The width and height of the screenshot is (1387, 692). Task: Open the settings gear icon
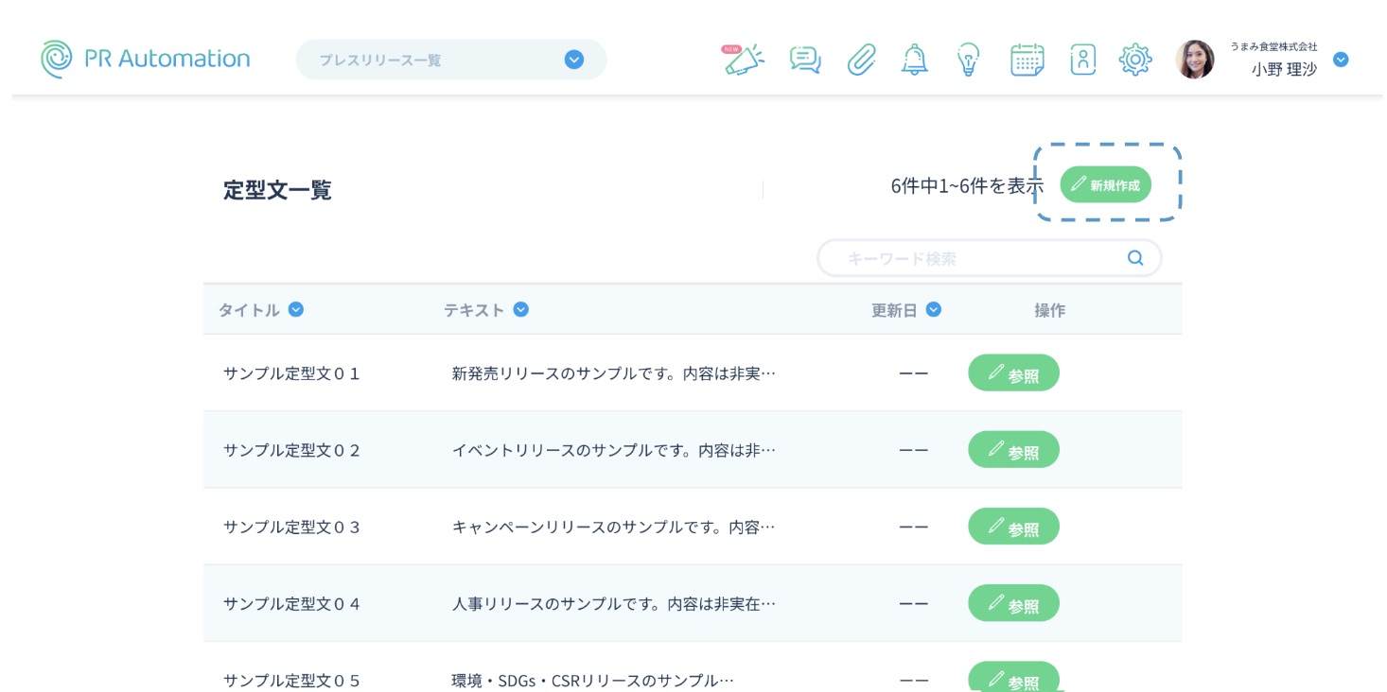pos(1134,60)
